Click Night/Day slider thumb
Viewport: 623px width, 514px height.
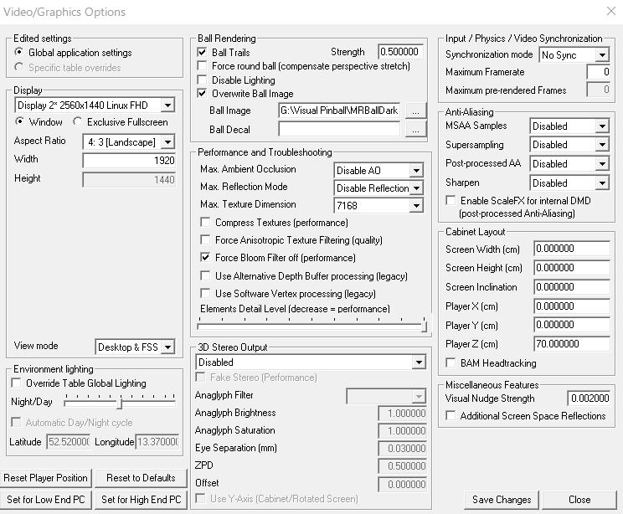click(x=120, y=403)
